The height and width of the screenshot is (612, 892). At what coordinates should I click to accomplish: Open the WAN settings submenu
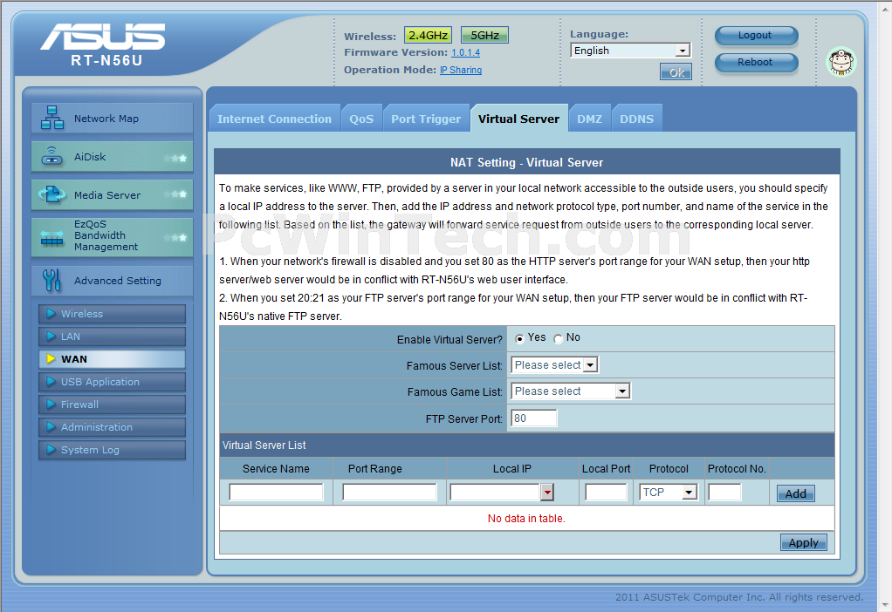(112, 359)
